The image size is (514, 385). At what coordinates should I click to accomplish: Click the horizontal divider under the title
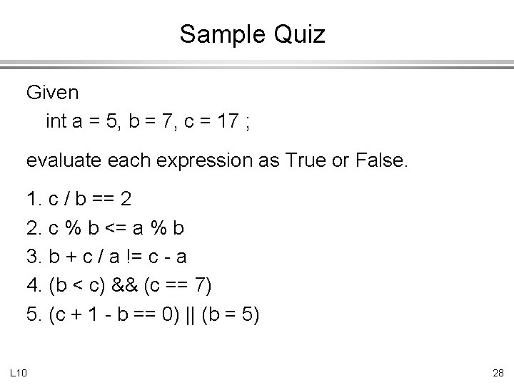[x=257, y=64]
